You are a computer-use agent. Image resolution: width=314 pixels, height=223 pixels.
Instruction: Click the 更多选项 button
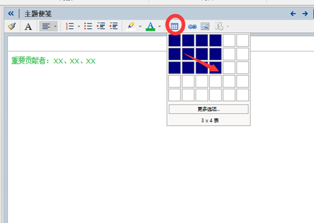(x=209, y=109)
